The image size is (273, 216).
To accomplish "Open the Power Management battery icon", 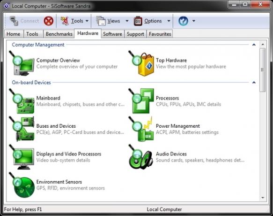I will (141, 129).
